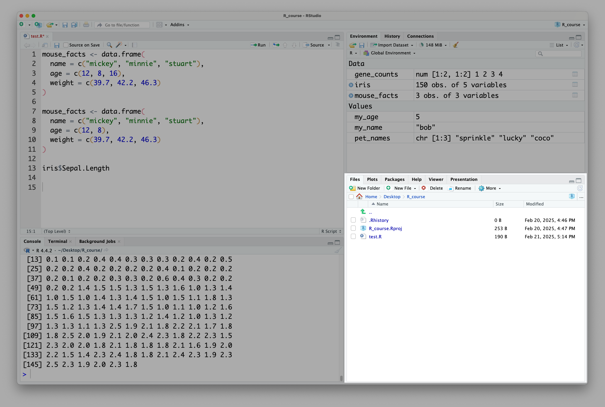
Task: Click the find/replace magnifier in the editor toolbar
Action: tap(109, 45)
